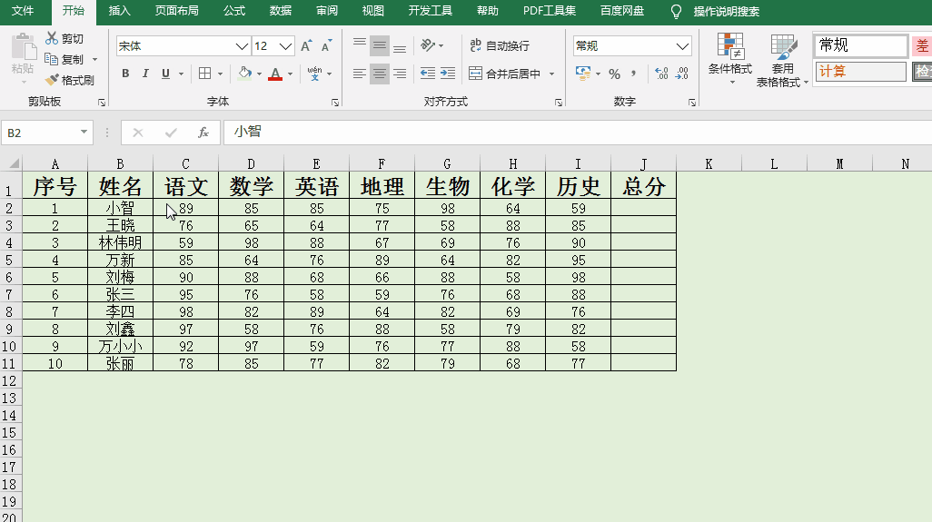This screenshot has height=522, width=932.
Task: Increase decimal places
Action: click(661, 74)
